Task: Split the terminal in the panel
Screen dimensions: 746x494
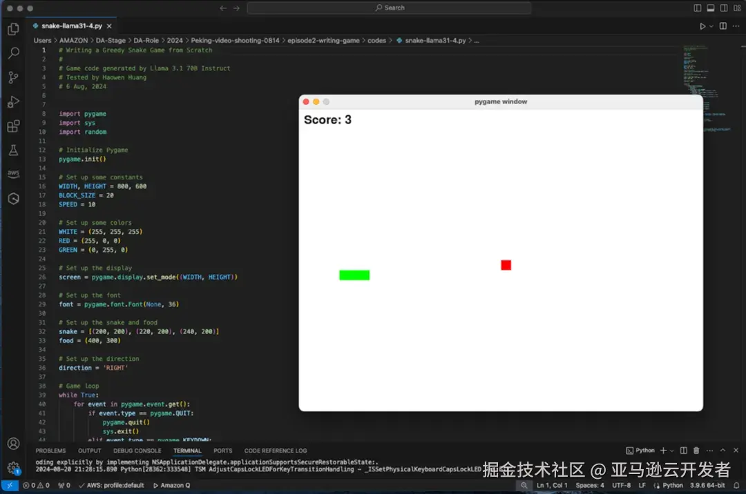Action: [683, 451]
